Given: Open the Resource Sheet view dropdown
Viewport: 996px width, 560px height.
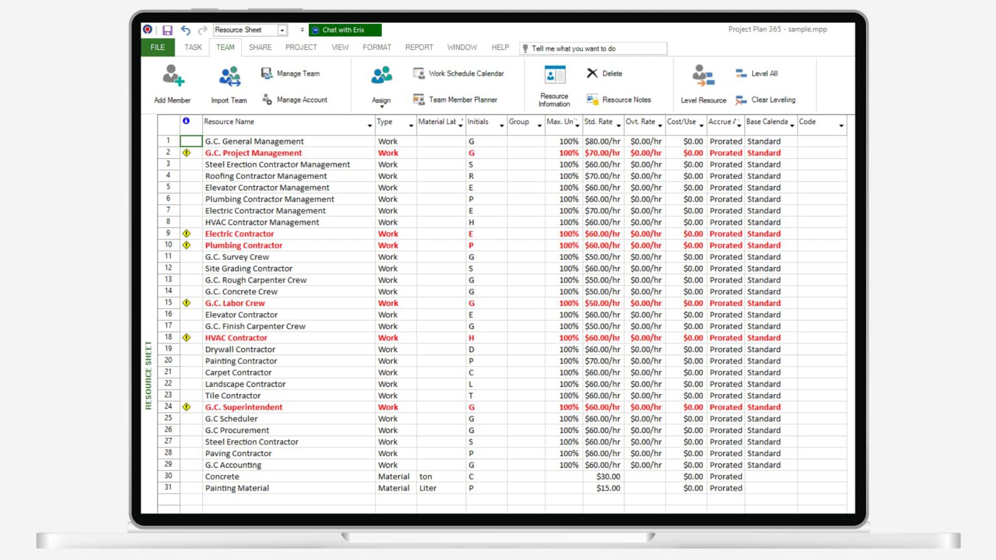Looking at the screenshot, I should click(x=281, y=30).
